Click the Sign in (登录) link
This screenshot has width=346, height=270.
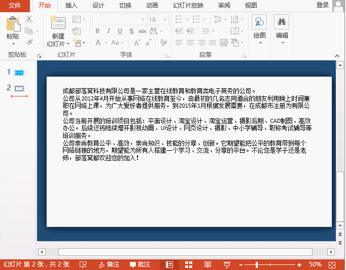tap(323, 5)
